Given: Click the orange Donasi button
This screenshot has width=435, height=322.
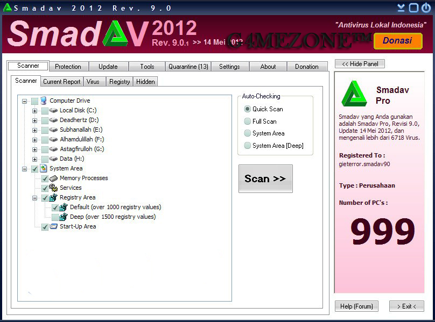Looking at the screenshot, I should tap(398, 41).
